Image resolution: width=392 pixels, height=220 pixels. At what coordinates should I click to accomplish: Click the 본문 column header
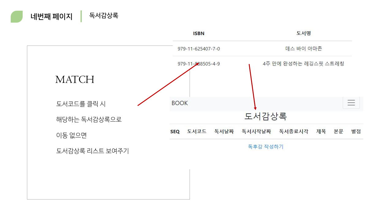click(x=338, y=132)
